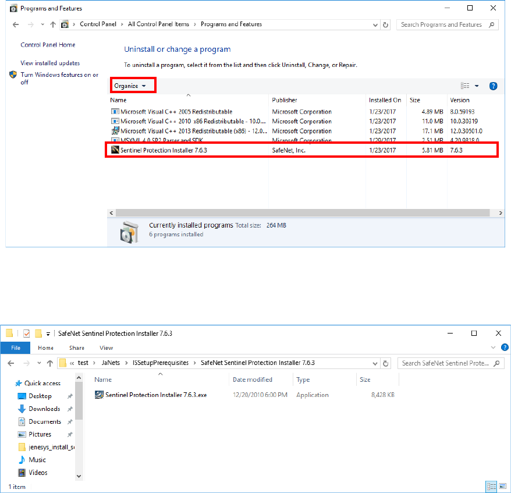Open Control Panel Home link

[48, 45]
